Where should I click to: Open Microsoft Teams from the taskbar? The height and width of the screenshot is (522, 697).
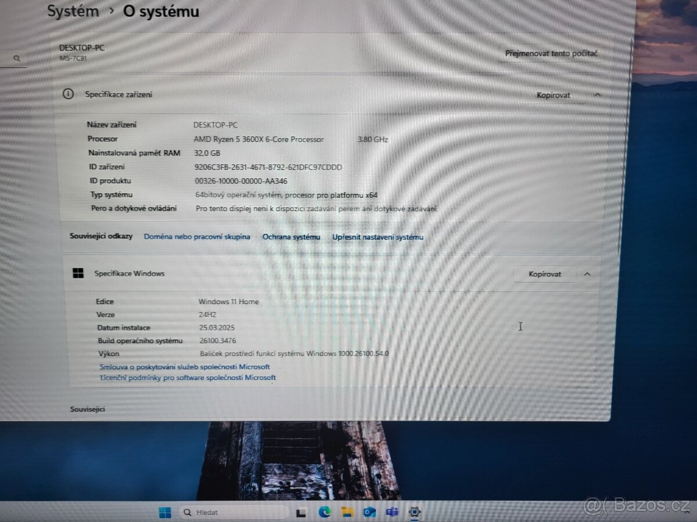click(393, 513)
